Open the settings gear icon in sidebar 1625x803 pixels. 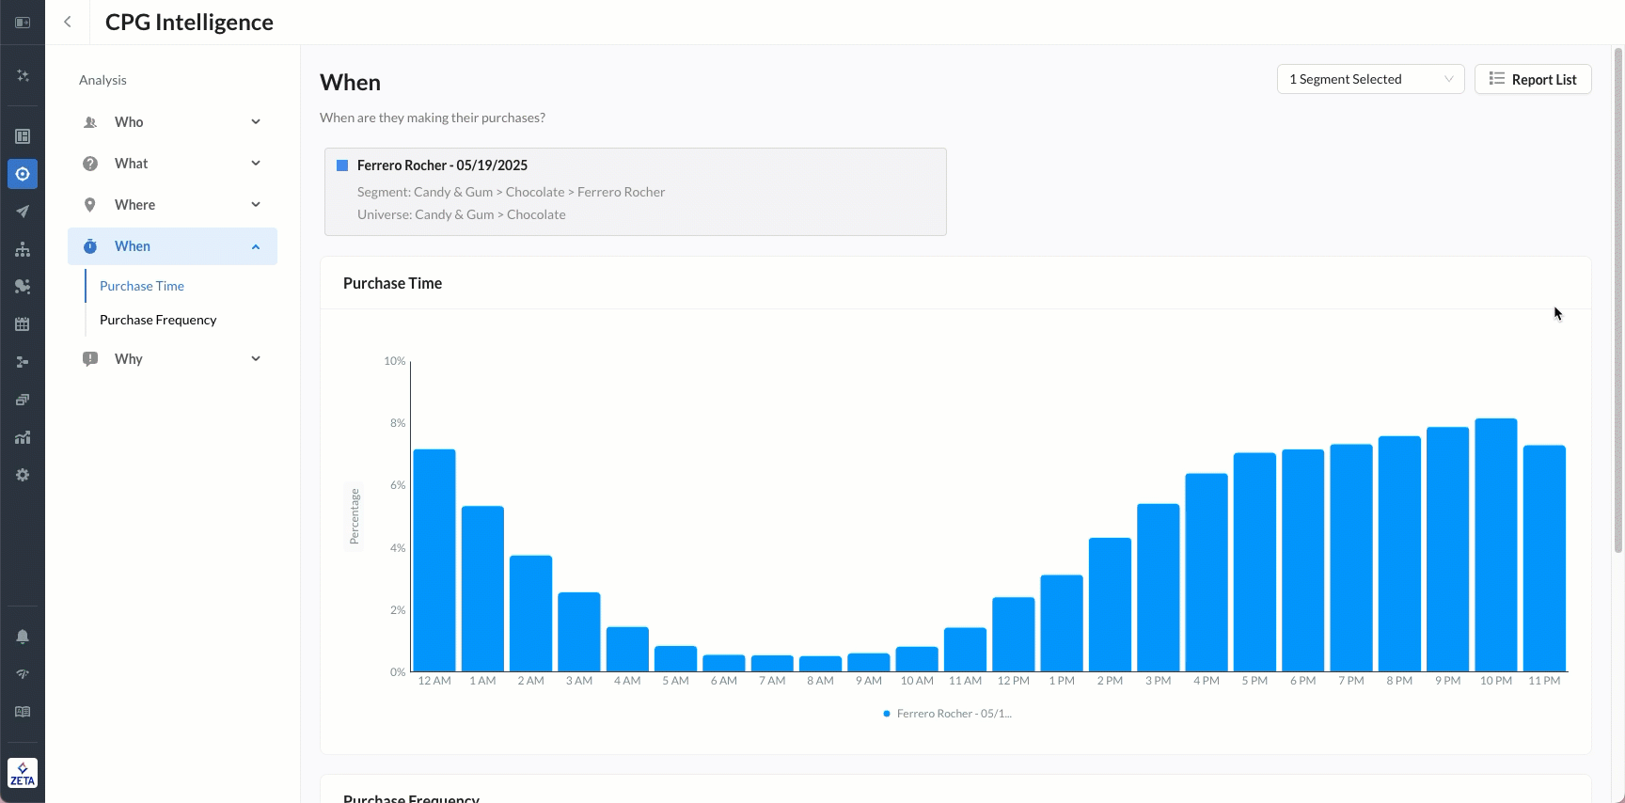(x=23, y=475)
